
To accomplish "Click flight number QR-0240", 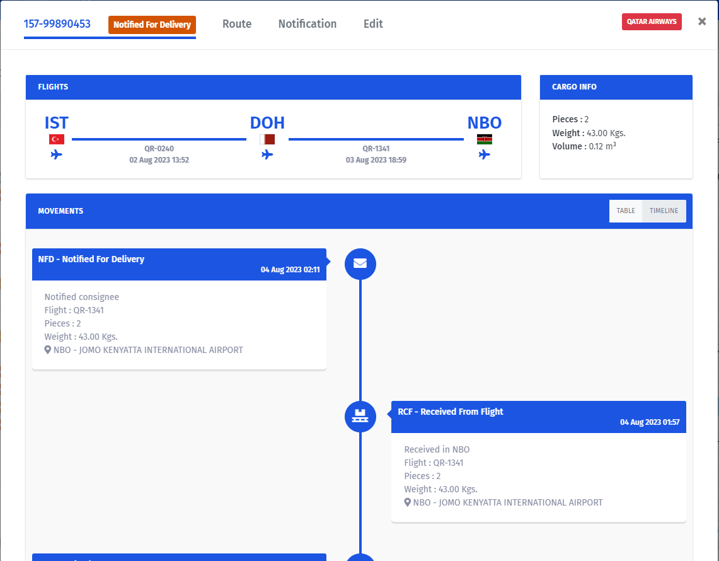I will [159, 149].
